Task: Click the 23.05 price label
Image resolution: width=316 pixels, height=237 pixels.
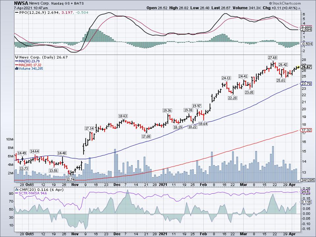Action: 249,93
